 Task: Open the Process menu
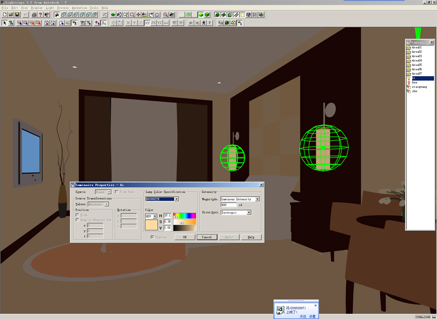click(62, 8)
